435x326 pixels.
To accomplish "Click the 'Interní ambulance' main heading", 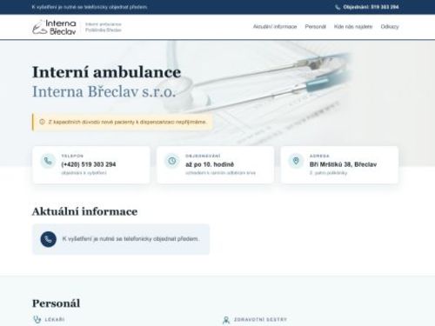I will point(106,72).
